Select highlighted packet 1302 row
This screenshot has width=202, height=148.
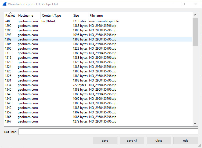pyautogui.click(x=98, y=39)
